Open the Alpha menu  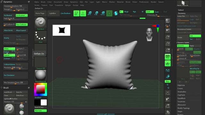[x=37, y=2]
